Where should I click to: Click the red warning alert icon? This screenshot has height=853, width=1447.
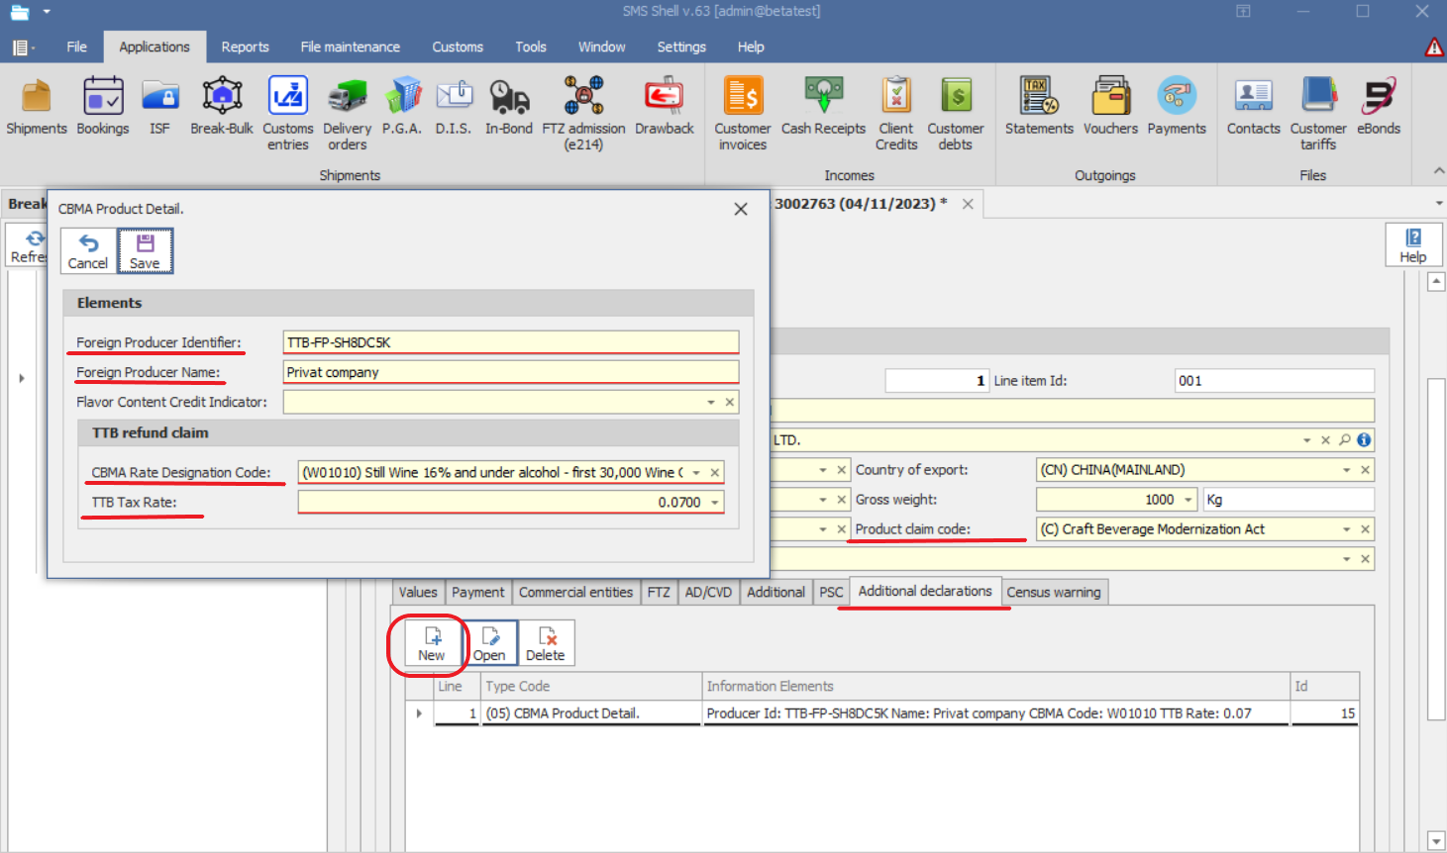click(x=1434, y=47)
